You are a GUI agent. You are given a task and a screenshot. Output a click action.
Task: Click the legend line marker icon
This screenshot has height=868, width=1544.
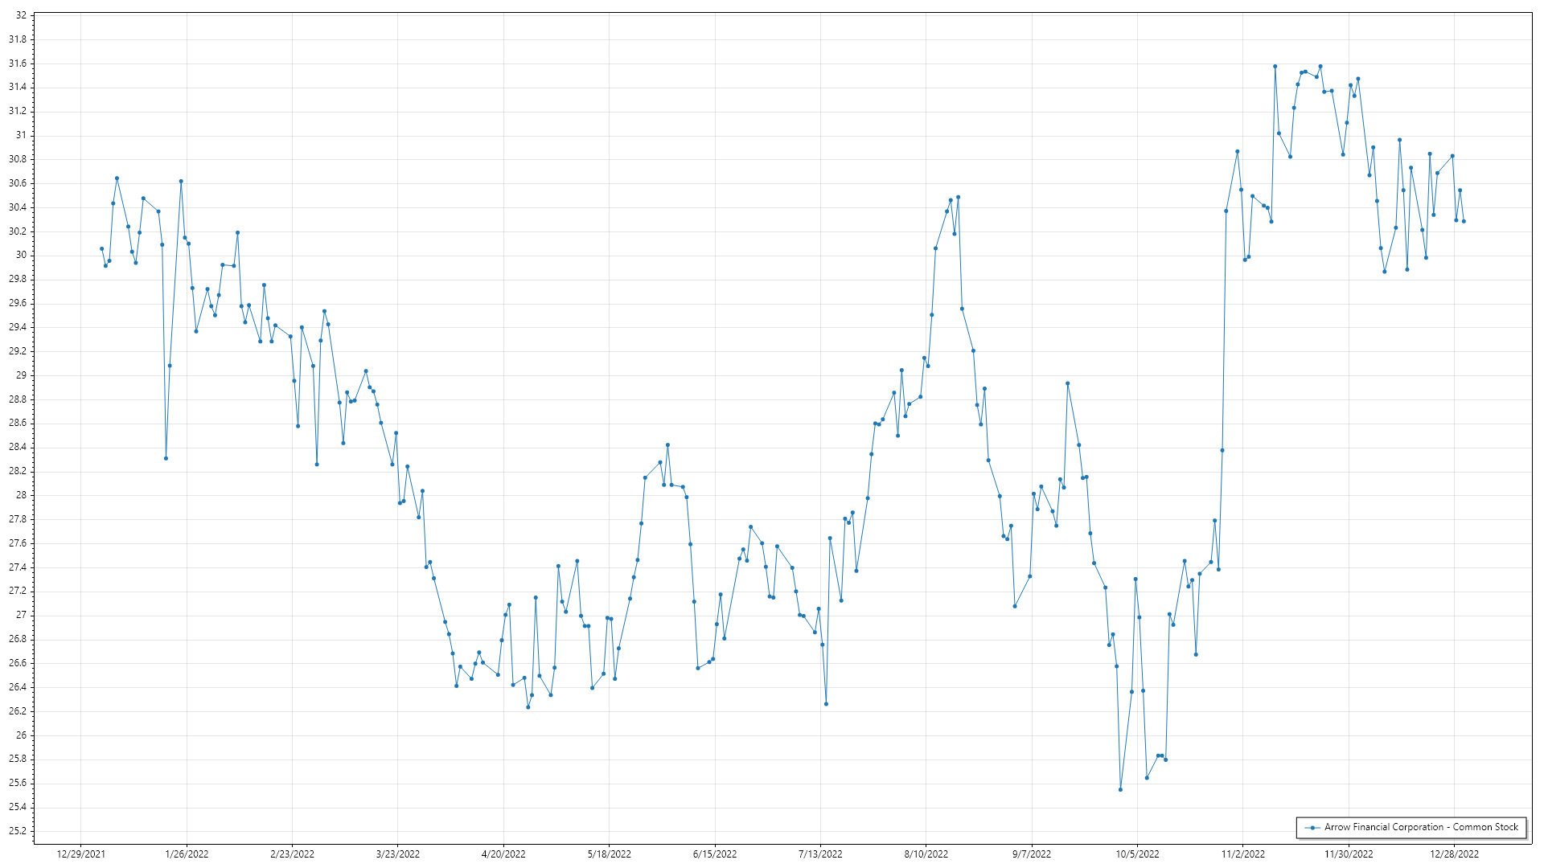pos(1312,828)
